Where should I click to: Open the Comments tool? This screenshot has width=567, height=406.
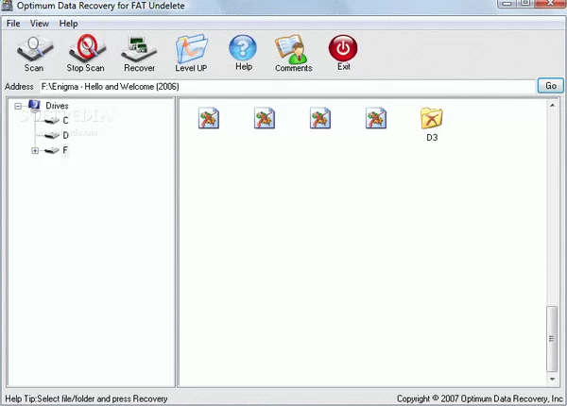click(x=293, y=54)
